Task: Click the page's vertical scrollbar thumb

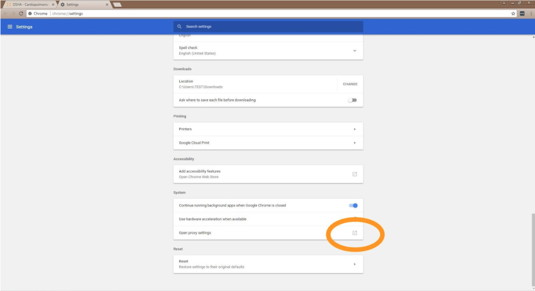Action: pos(533,248)
